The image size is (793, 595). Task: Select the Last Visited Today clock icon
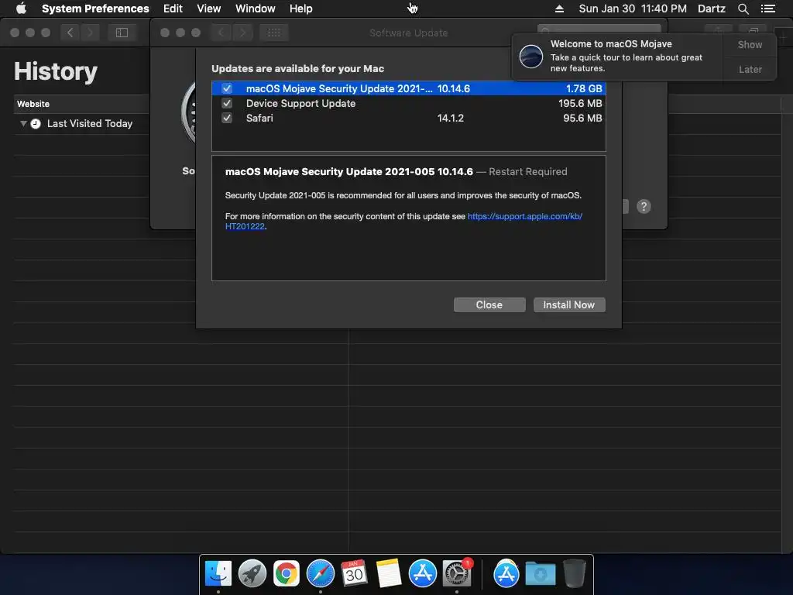pyautogui.click(x=36, y=123)
